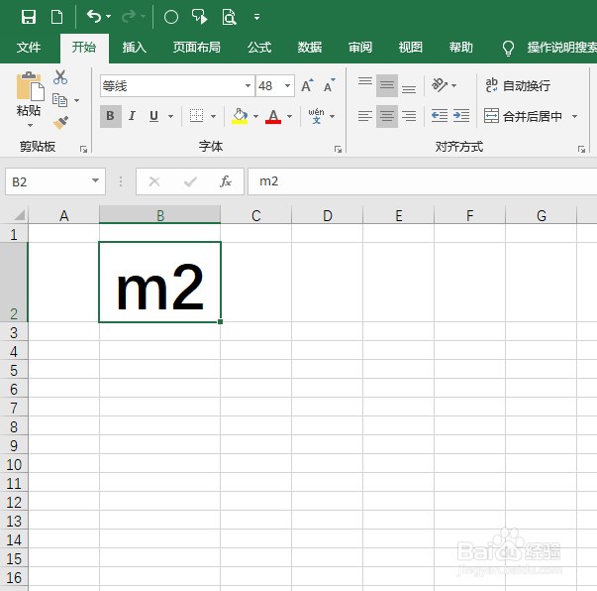Toggle 自动换行 wrap text
Viewport: 597px width, 591px height.
pyautogui.click(x=518, y=85)
